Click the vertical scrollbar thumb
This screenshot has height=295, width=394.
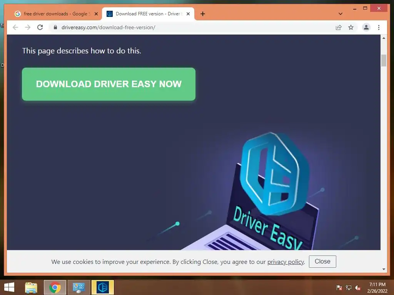384,60
